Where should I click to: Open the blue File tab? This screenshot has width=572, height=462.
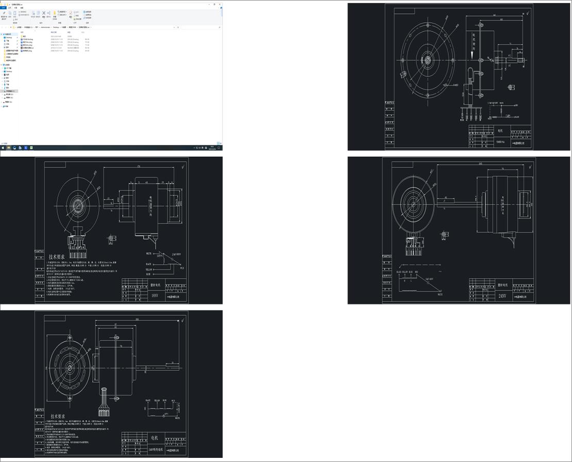[3, 8]
